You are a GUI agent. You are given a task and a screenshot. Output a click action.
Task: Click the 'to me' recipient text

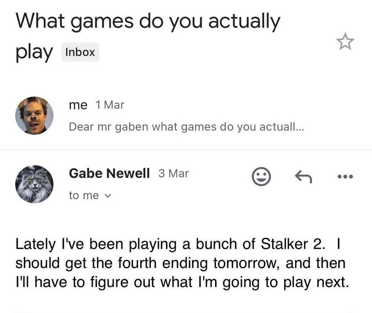click(x=84, y=196)
